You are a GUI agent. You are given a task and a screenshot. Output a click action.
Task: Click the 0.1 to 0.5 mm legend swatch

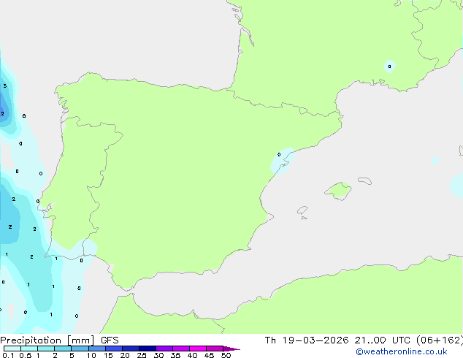point(12,349)
